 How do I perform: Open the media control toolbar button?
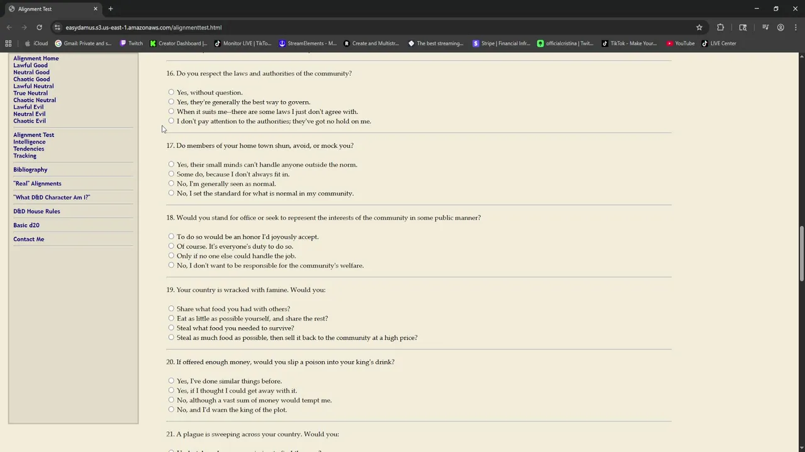(765, 28)
